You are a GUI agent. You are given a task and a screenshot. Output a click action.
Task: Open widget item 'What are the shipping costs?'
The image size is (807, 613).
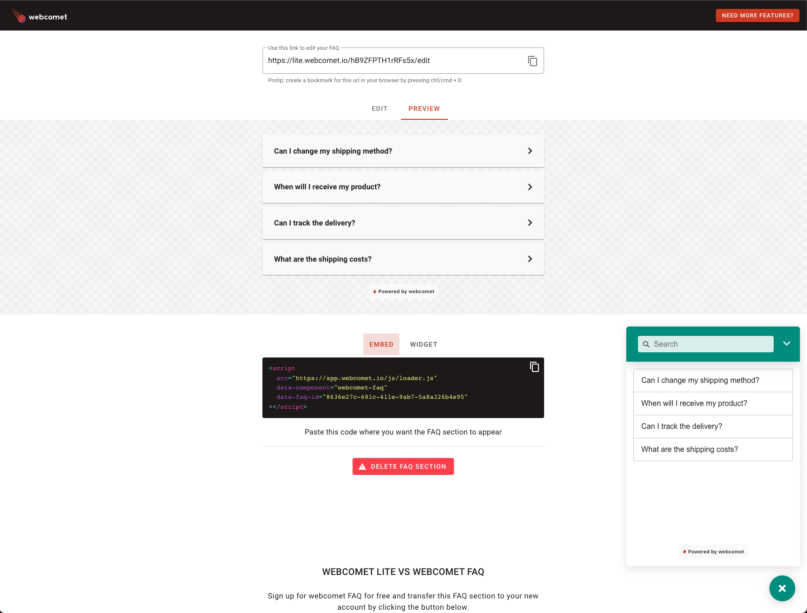tap(713, 450)
